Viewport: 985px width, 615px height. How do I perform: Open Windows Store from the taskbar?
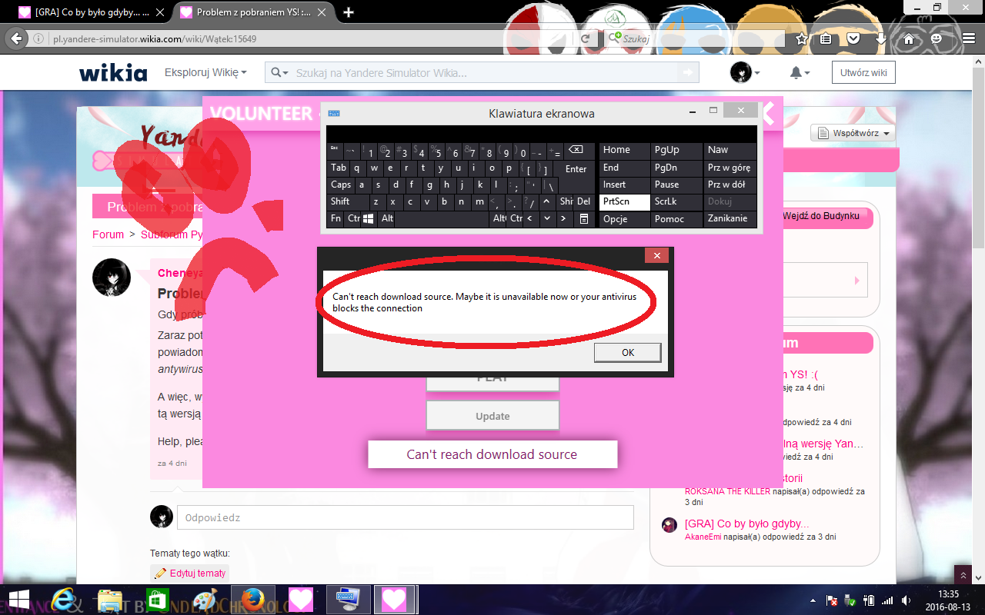(157, 599)
